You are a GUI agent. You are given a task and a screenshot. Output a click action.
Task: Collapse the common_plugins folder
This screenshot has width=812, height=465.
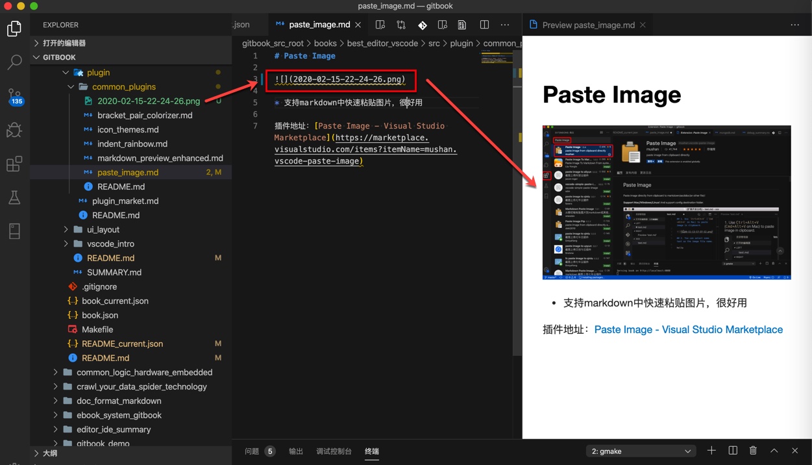[x=71, y=86]
